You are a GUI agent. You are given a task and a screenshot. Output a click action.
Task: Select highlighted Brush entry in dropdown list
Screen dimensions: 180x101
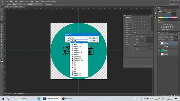click(75, 42)
